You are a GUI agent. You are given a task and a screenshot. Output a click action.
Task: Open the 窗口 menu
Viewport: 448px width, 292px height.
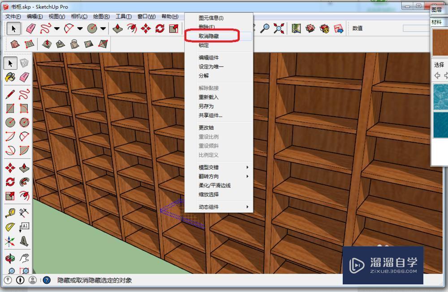(146, 16)
